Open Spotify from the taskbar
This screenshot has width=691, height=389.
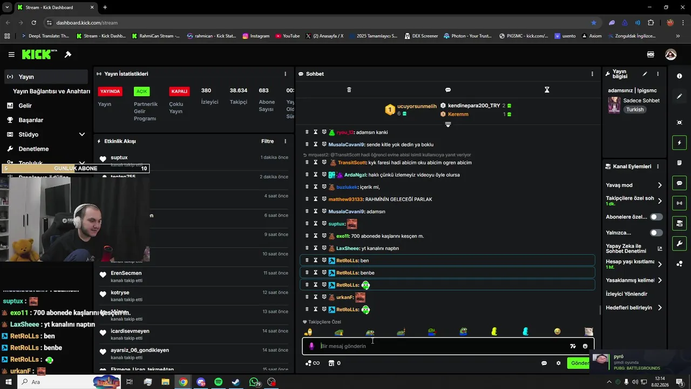(218, 382)
